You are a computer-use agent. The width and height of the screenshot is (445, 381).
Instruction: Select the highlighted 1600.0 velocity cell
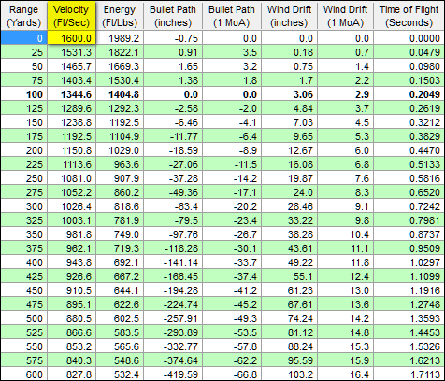point(71,38)
